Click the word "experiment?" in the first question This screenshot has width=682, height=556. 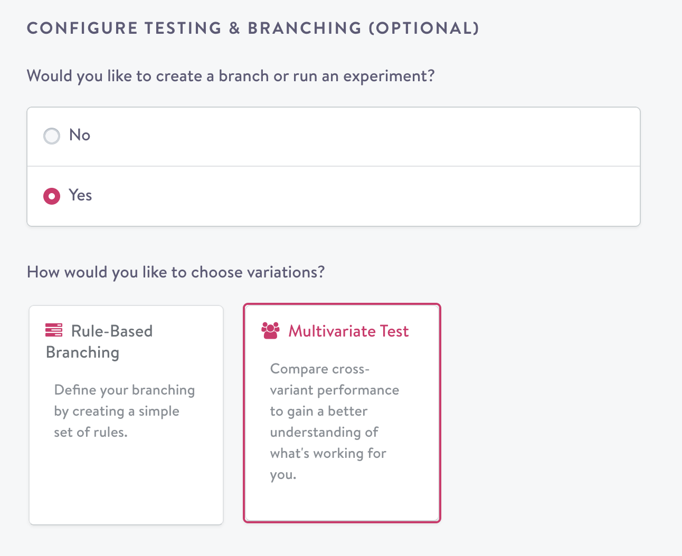point(389,76)
